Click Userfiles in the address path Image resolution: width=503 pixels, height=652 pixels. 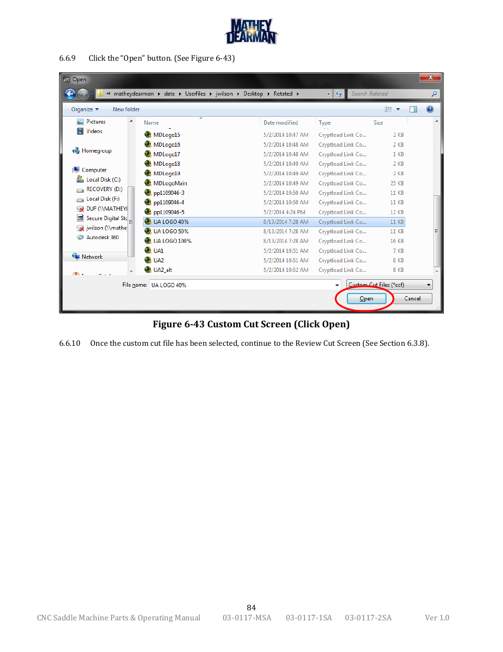click(x=195, y=94)
